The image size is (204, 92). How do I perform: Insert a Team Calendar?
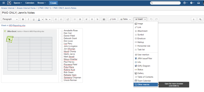click(146, 81)
